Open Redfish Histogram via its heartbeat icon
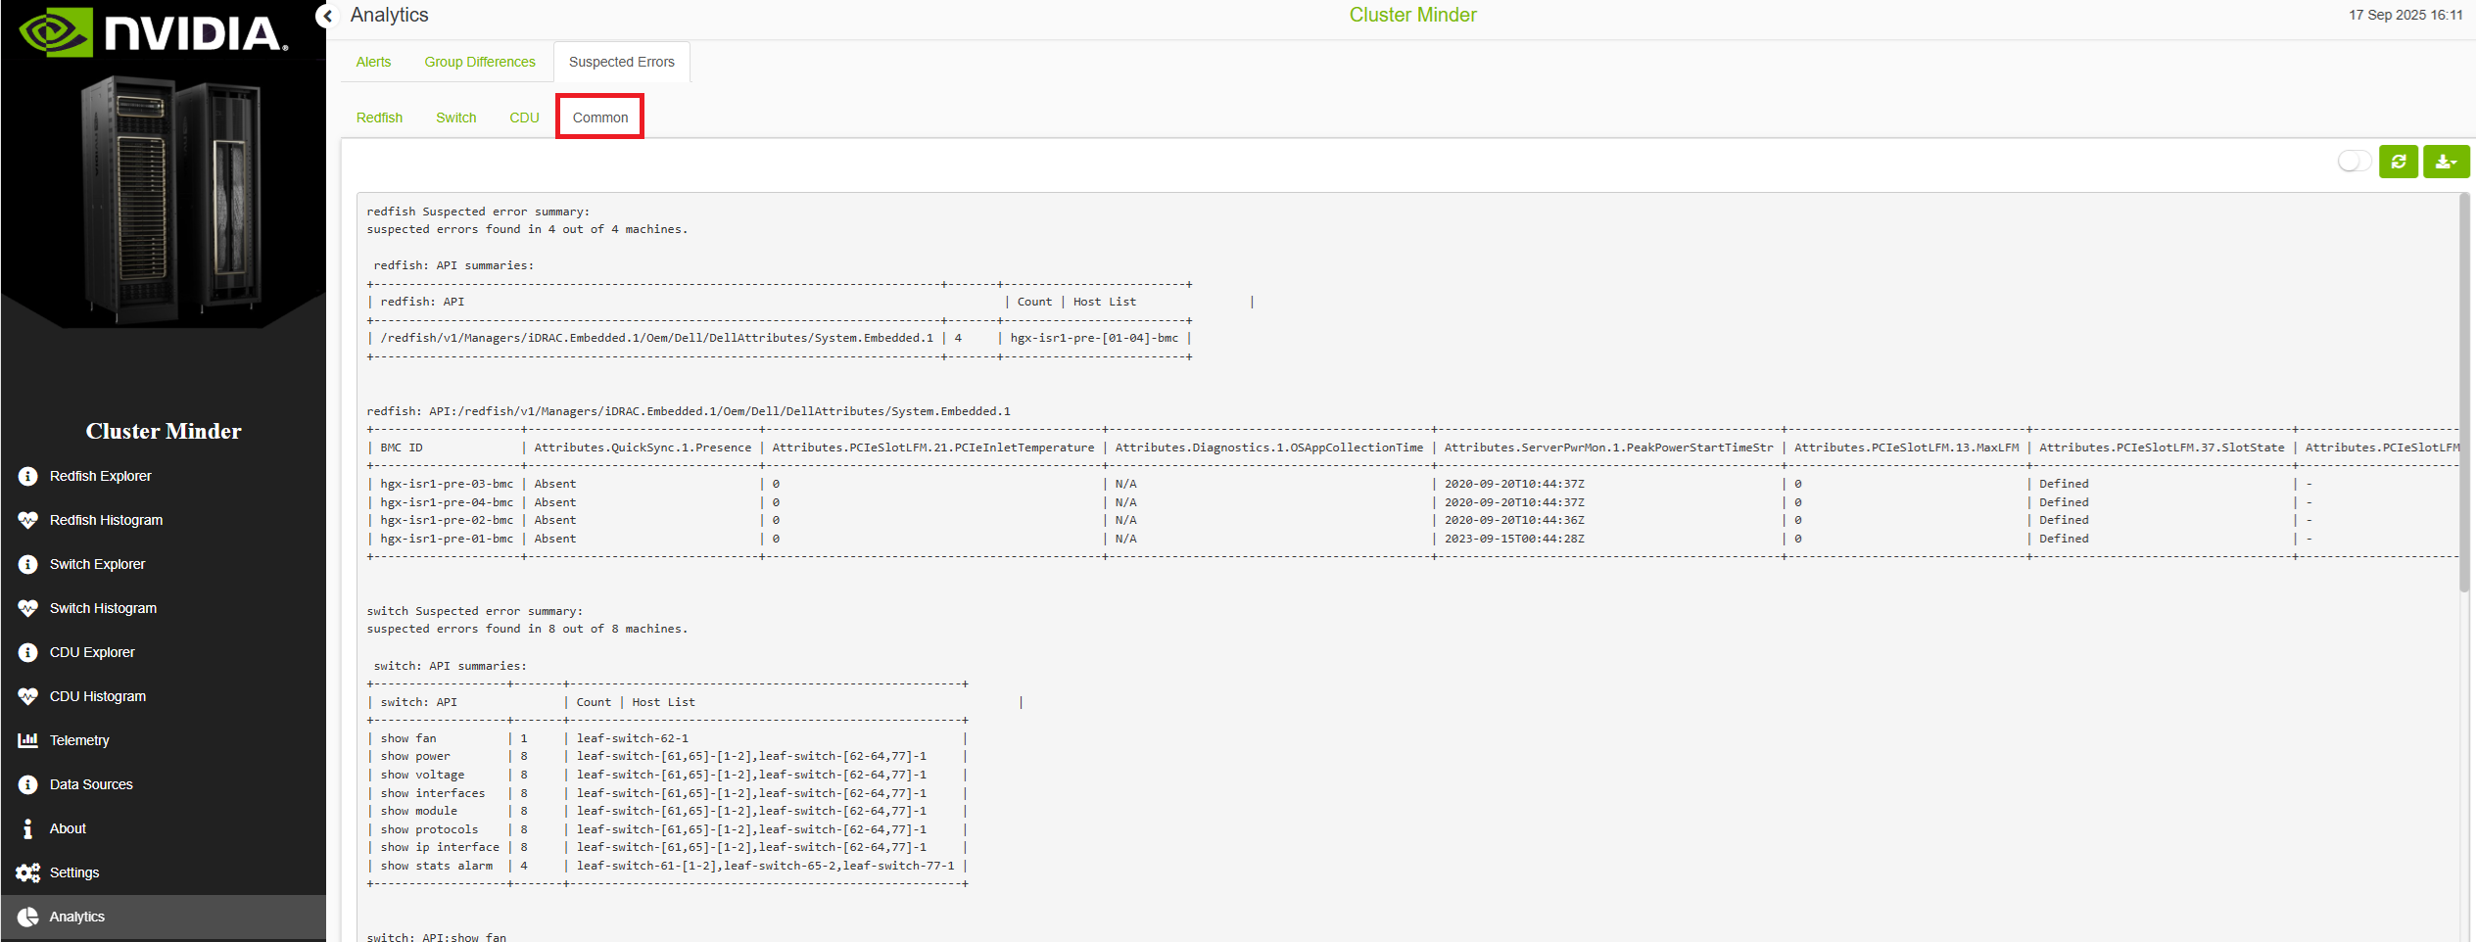 27,520
